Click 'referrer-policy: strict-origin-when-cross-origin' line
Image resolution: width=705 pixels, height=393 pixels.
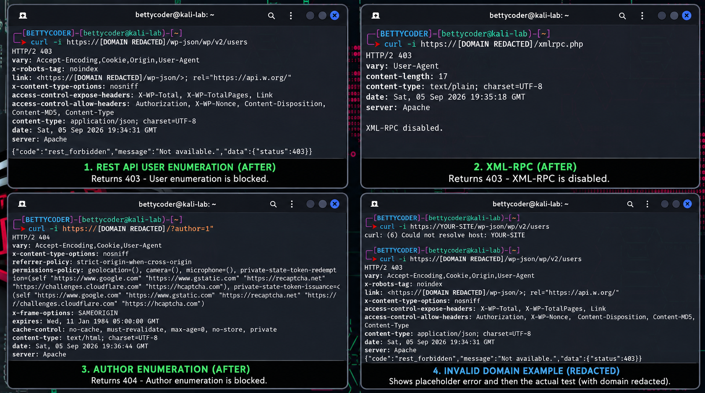[x=102, y=262]
